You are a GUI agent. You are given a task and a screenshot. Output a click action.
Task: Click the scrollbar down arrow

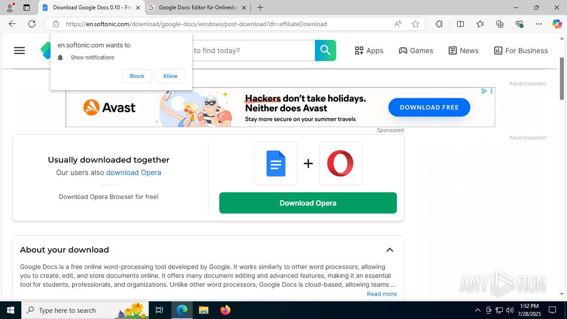(x=562, y=294)
